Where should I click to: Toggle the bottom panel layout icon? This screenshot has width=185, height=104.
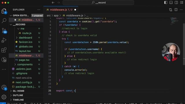pos(171,3)
